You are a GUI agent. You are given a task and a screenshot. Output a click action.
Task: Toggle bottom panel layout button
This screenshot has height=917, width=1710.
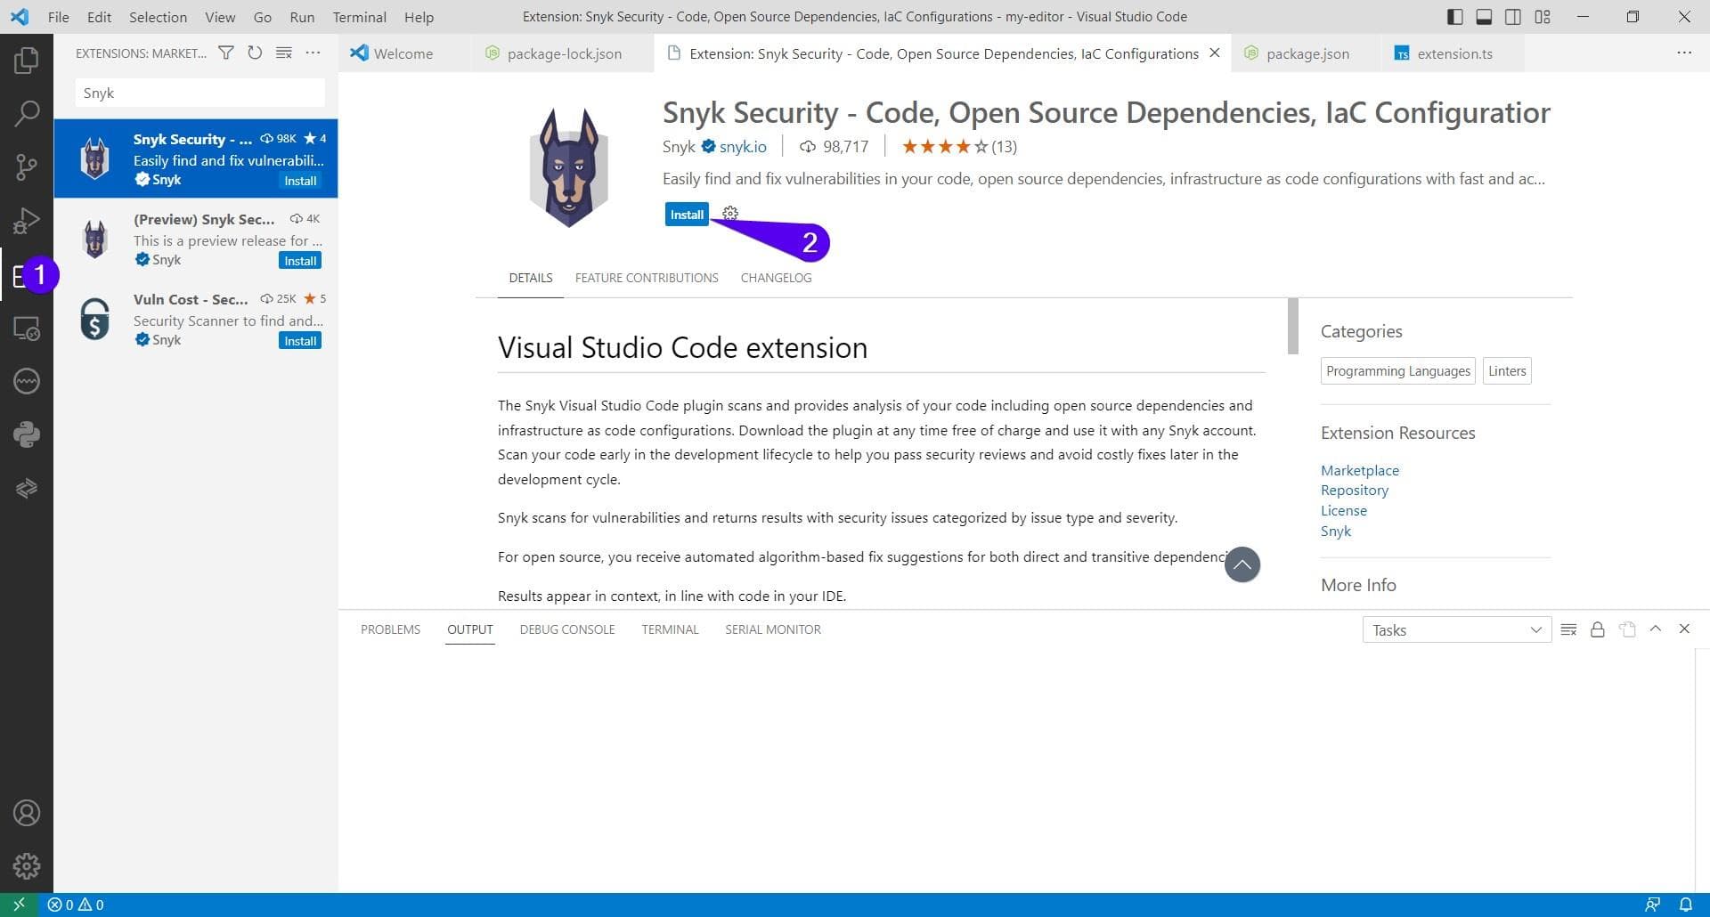point(1484,17)
